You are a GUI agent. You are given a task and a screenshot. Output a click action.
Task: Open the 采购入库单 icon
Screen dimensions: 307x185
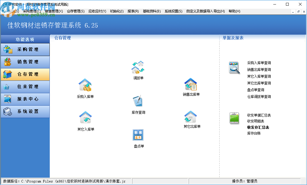point(85,85)
